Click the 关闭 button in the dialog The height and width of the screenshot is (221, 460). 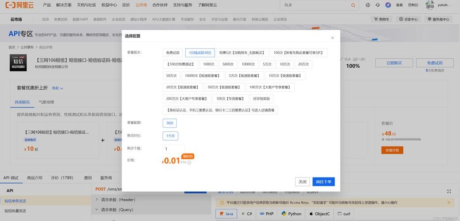click(x=303, y=182)
